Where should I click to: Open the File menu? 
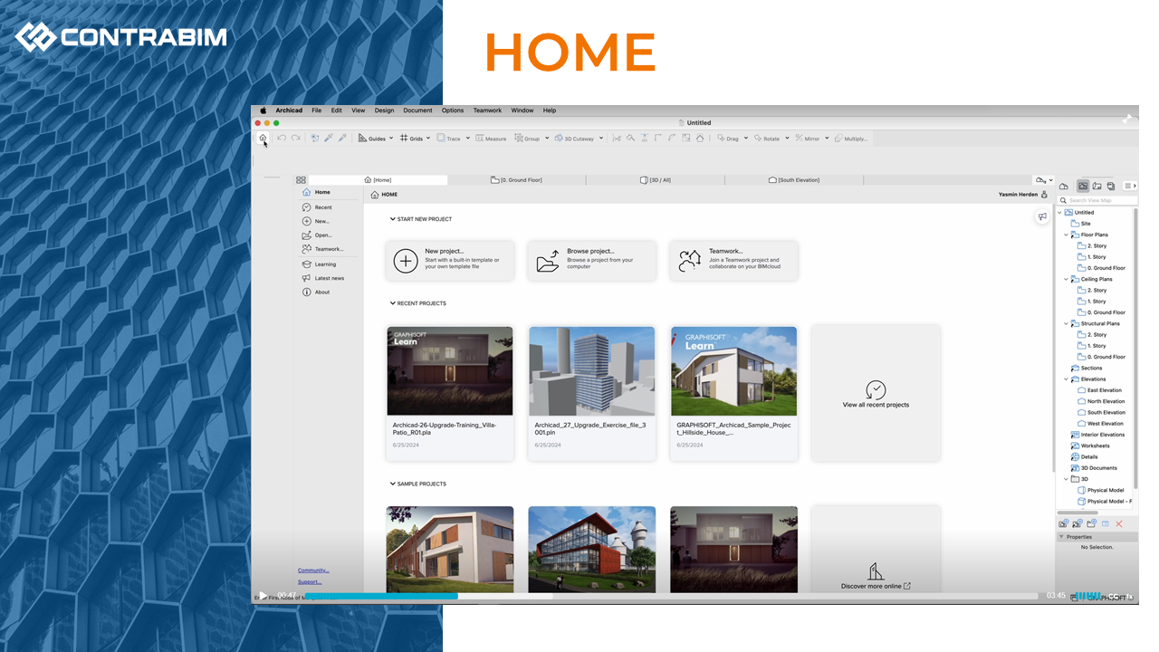pyautogui.click(x=317, y=110)
